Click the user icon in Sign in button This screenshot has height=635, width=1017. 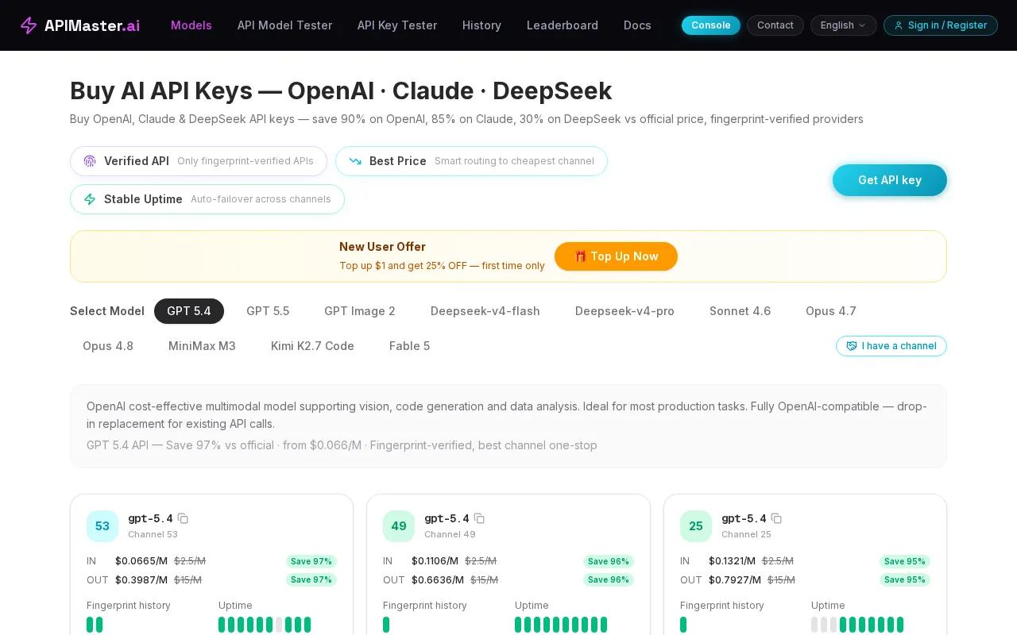point(899,25)
